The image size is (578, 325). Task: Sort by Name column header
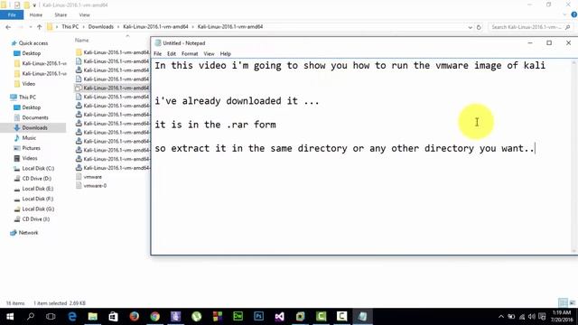pyautogui.click(x=82, y=40)
